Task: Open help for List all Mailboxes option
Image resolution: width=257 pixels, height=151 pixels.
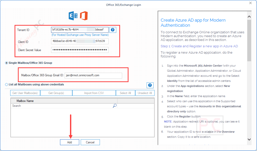Action: tap(150, 85)
